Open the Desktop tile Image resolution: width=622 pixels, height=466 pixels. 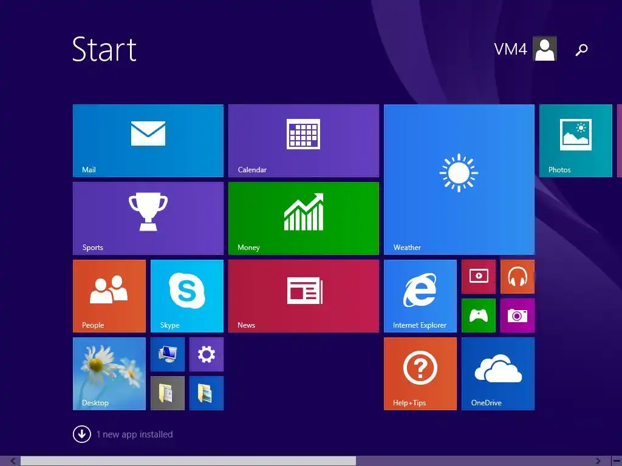tap(109, 374)
